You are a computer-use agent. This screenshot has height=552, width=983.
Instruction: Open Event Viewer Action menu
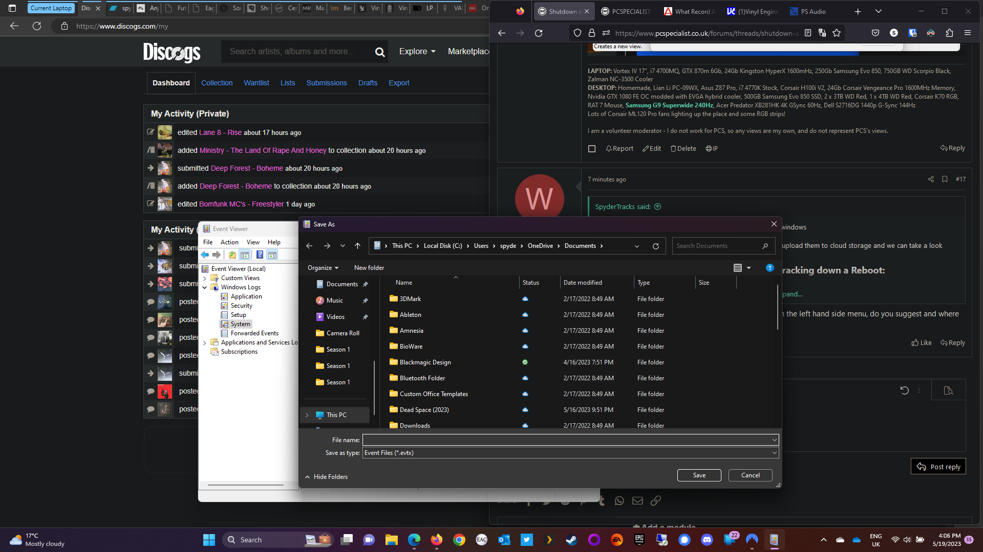tap(229, 242)
